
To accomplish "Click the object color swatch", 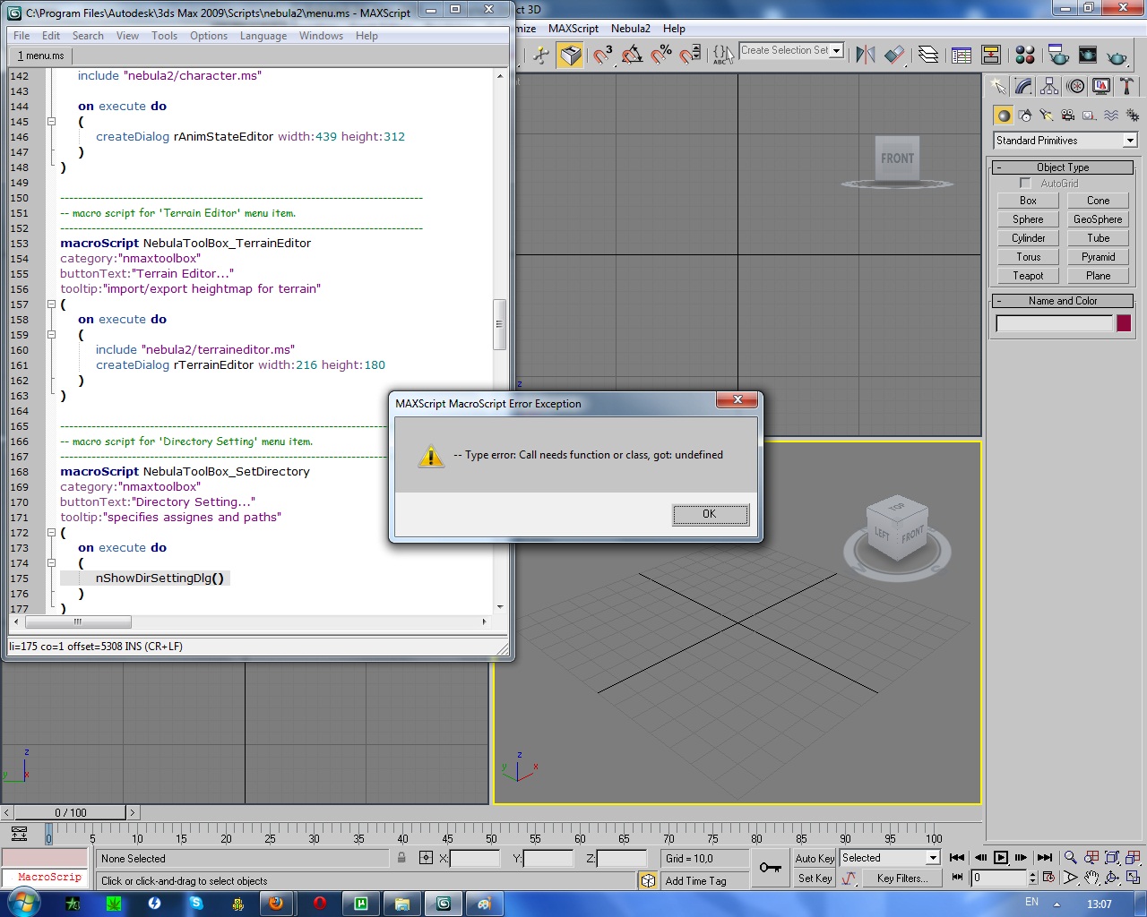I will [1124, 323].
